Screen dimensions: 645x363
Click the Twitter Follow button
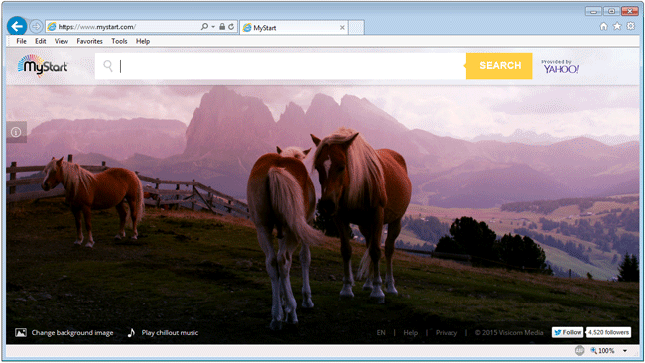[568, 332]
